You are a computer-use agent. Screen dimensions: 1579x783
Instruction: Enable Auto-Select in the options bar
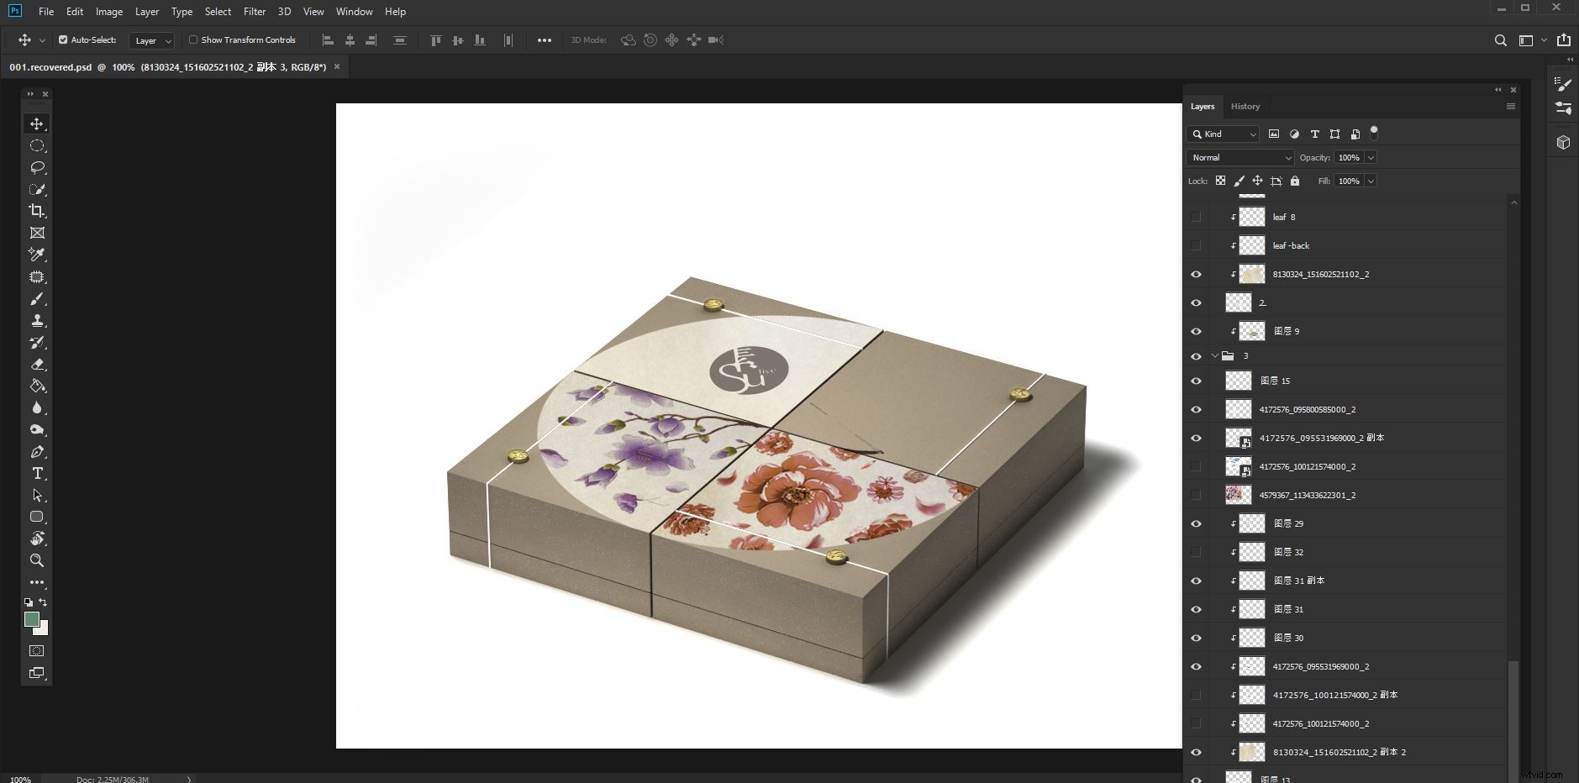click(62, 39)
